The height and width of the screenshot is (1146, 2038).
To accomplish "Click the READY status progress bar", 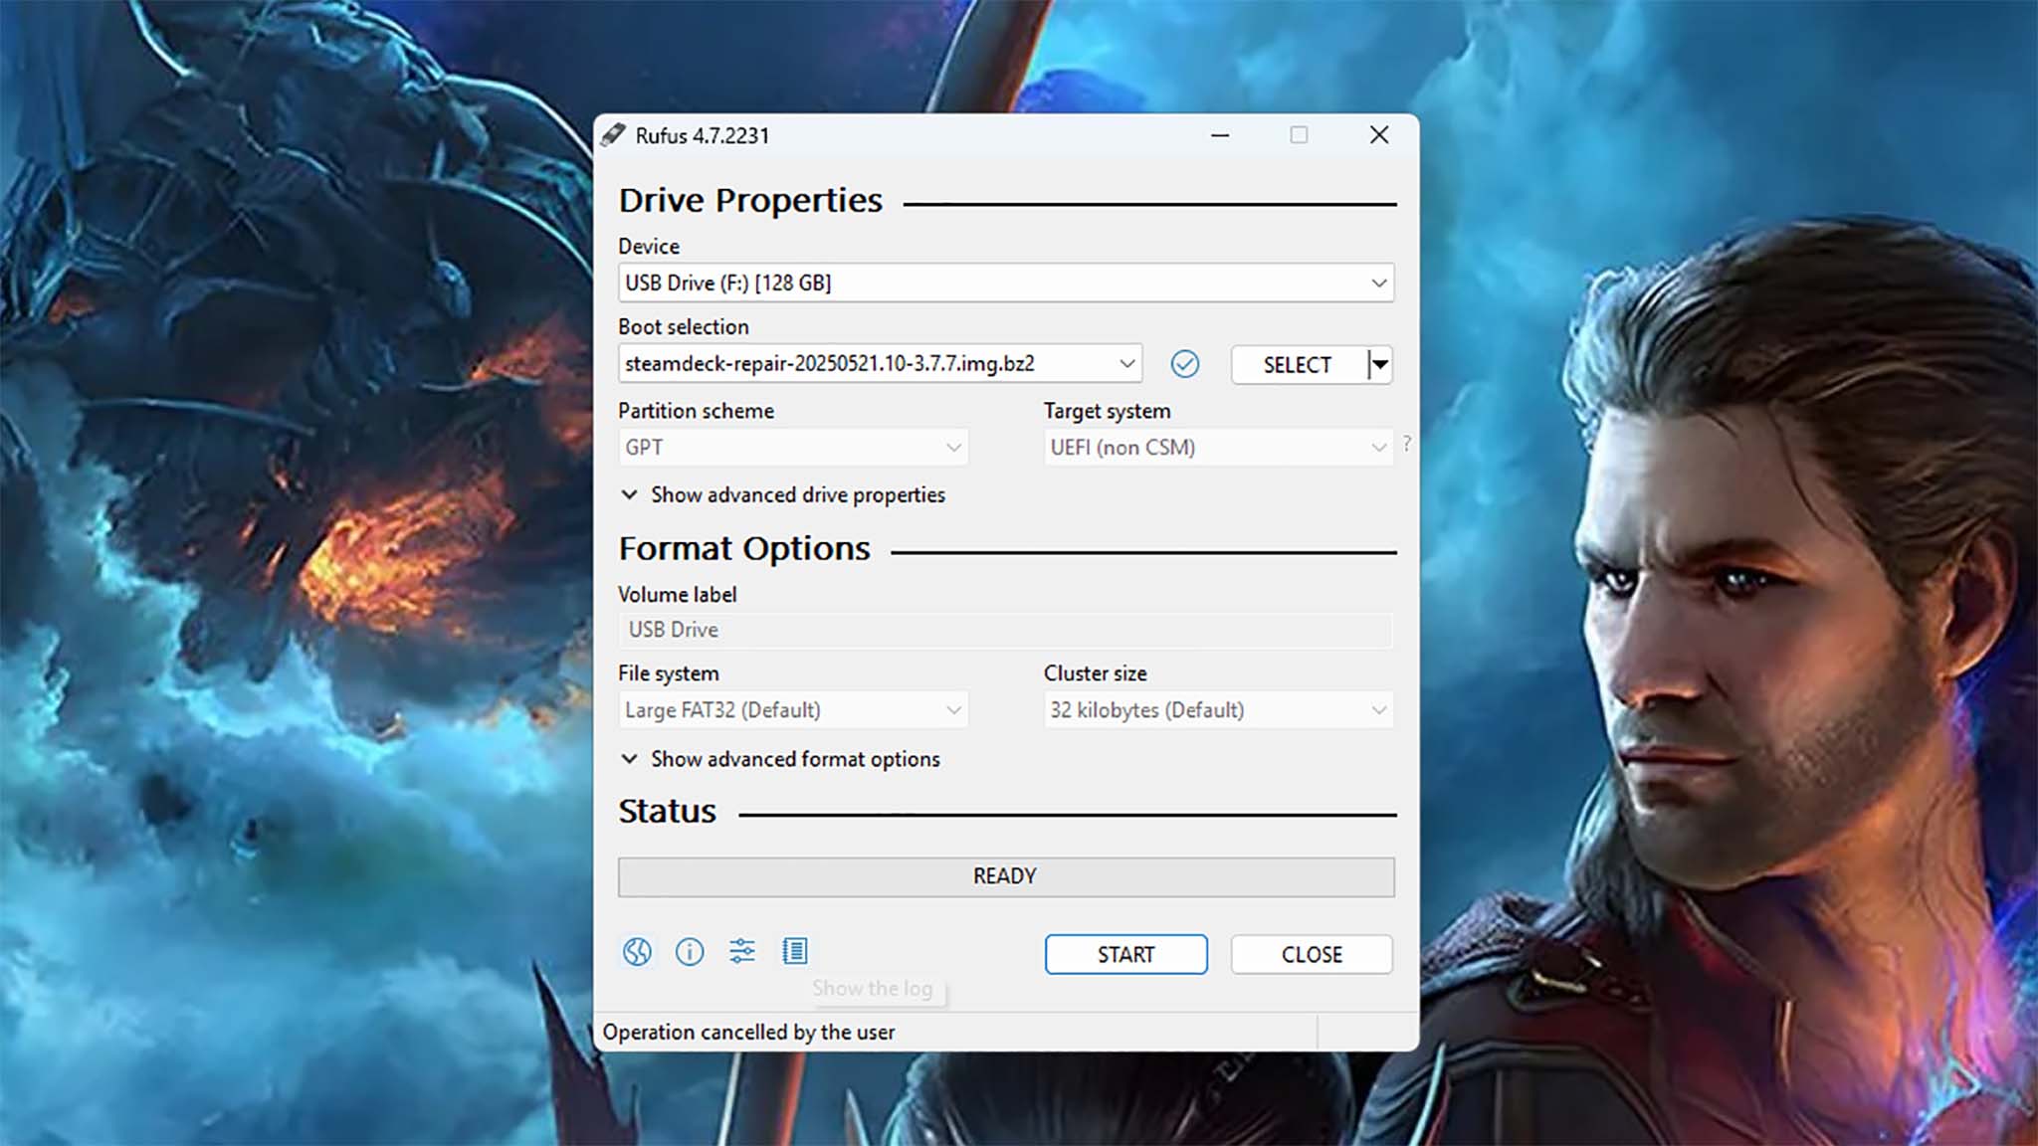I will (1005, 876).
